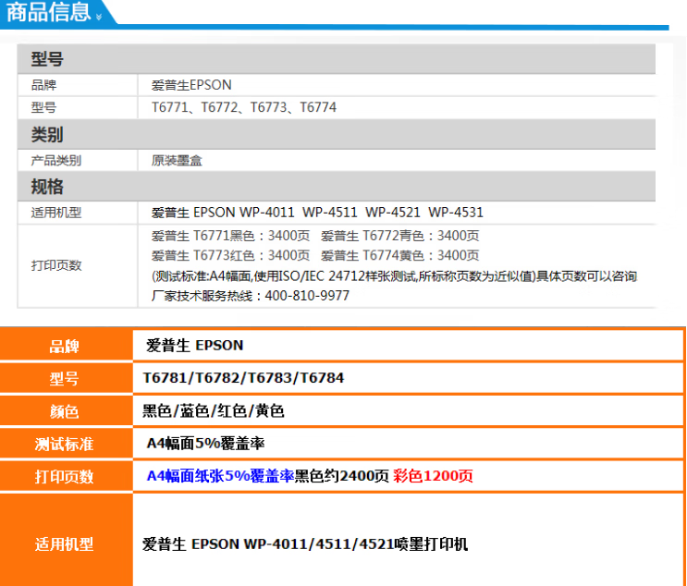Select the text A4幅面5%覆盖率
The height and width of the screenshot is (586, 687).
(x=205, y=444)
